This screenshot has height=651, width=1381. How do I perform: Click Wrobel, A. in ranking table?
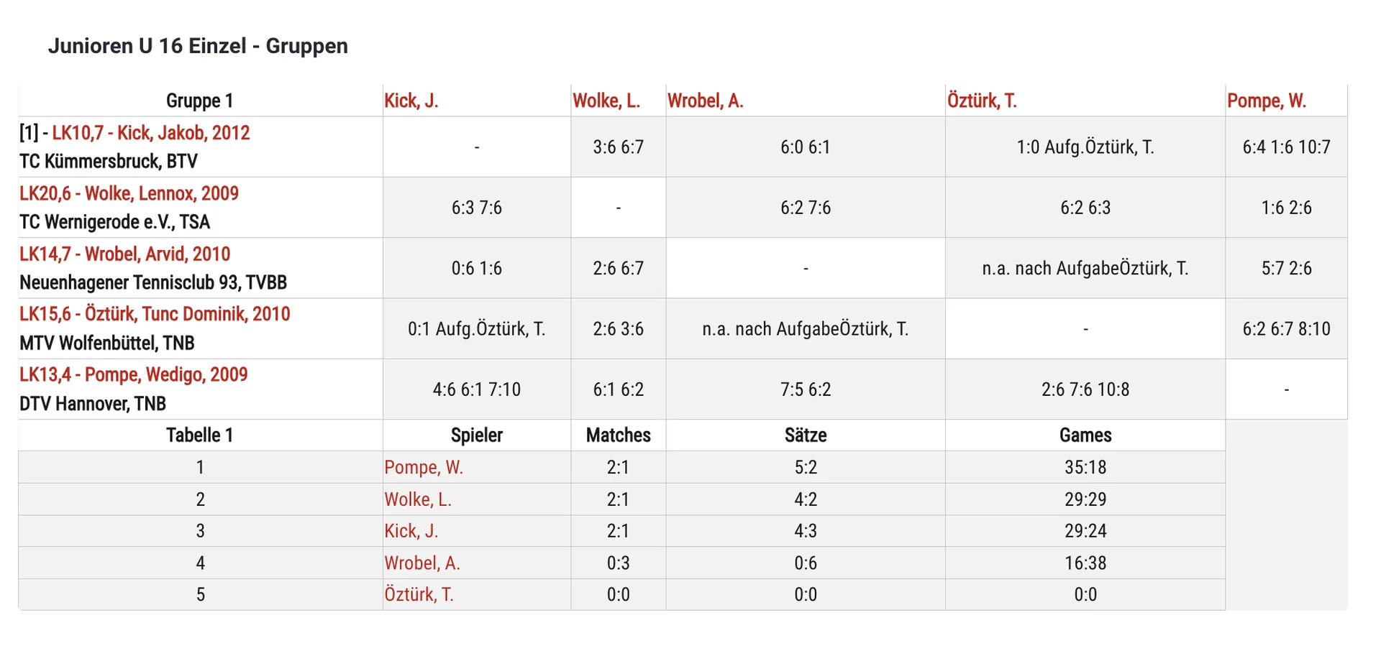coord(421,563)
